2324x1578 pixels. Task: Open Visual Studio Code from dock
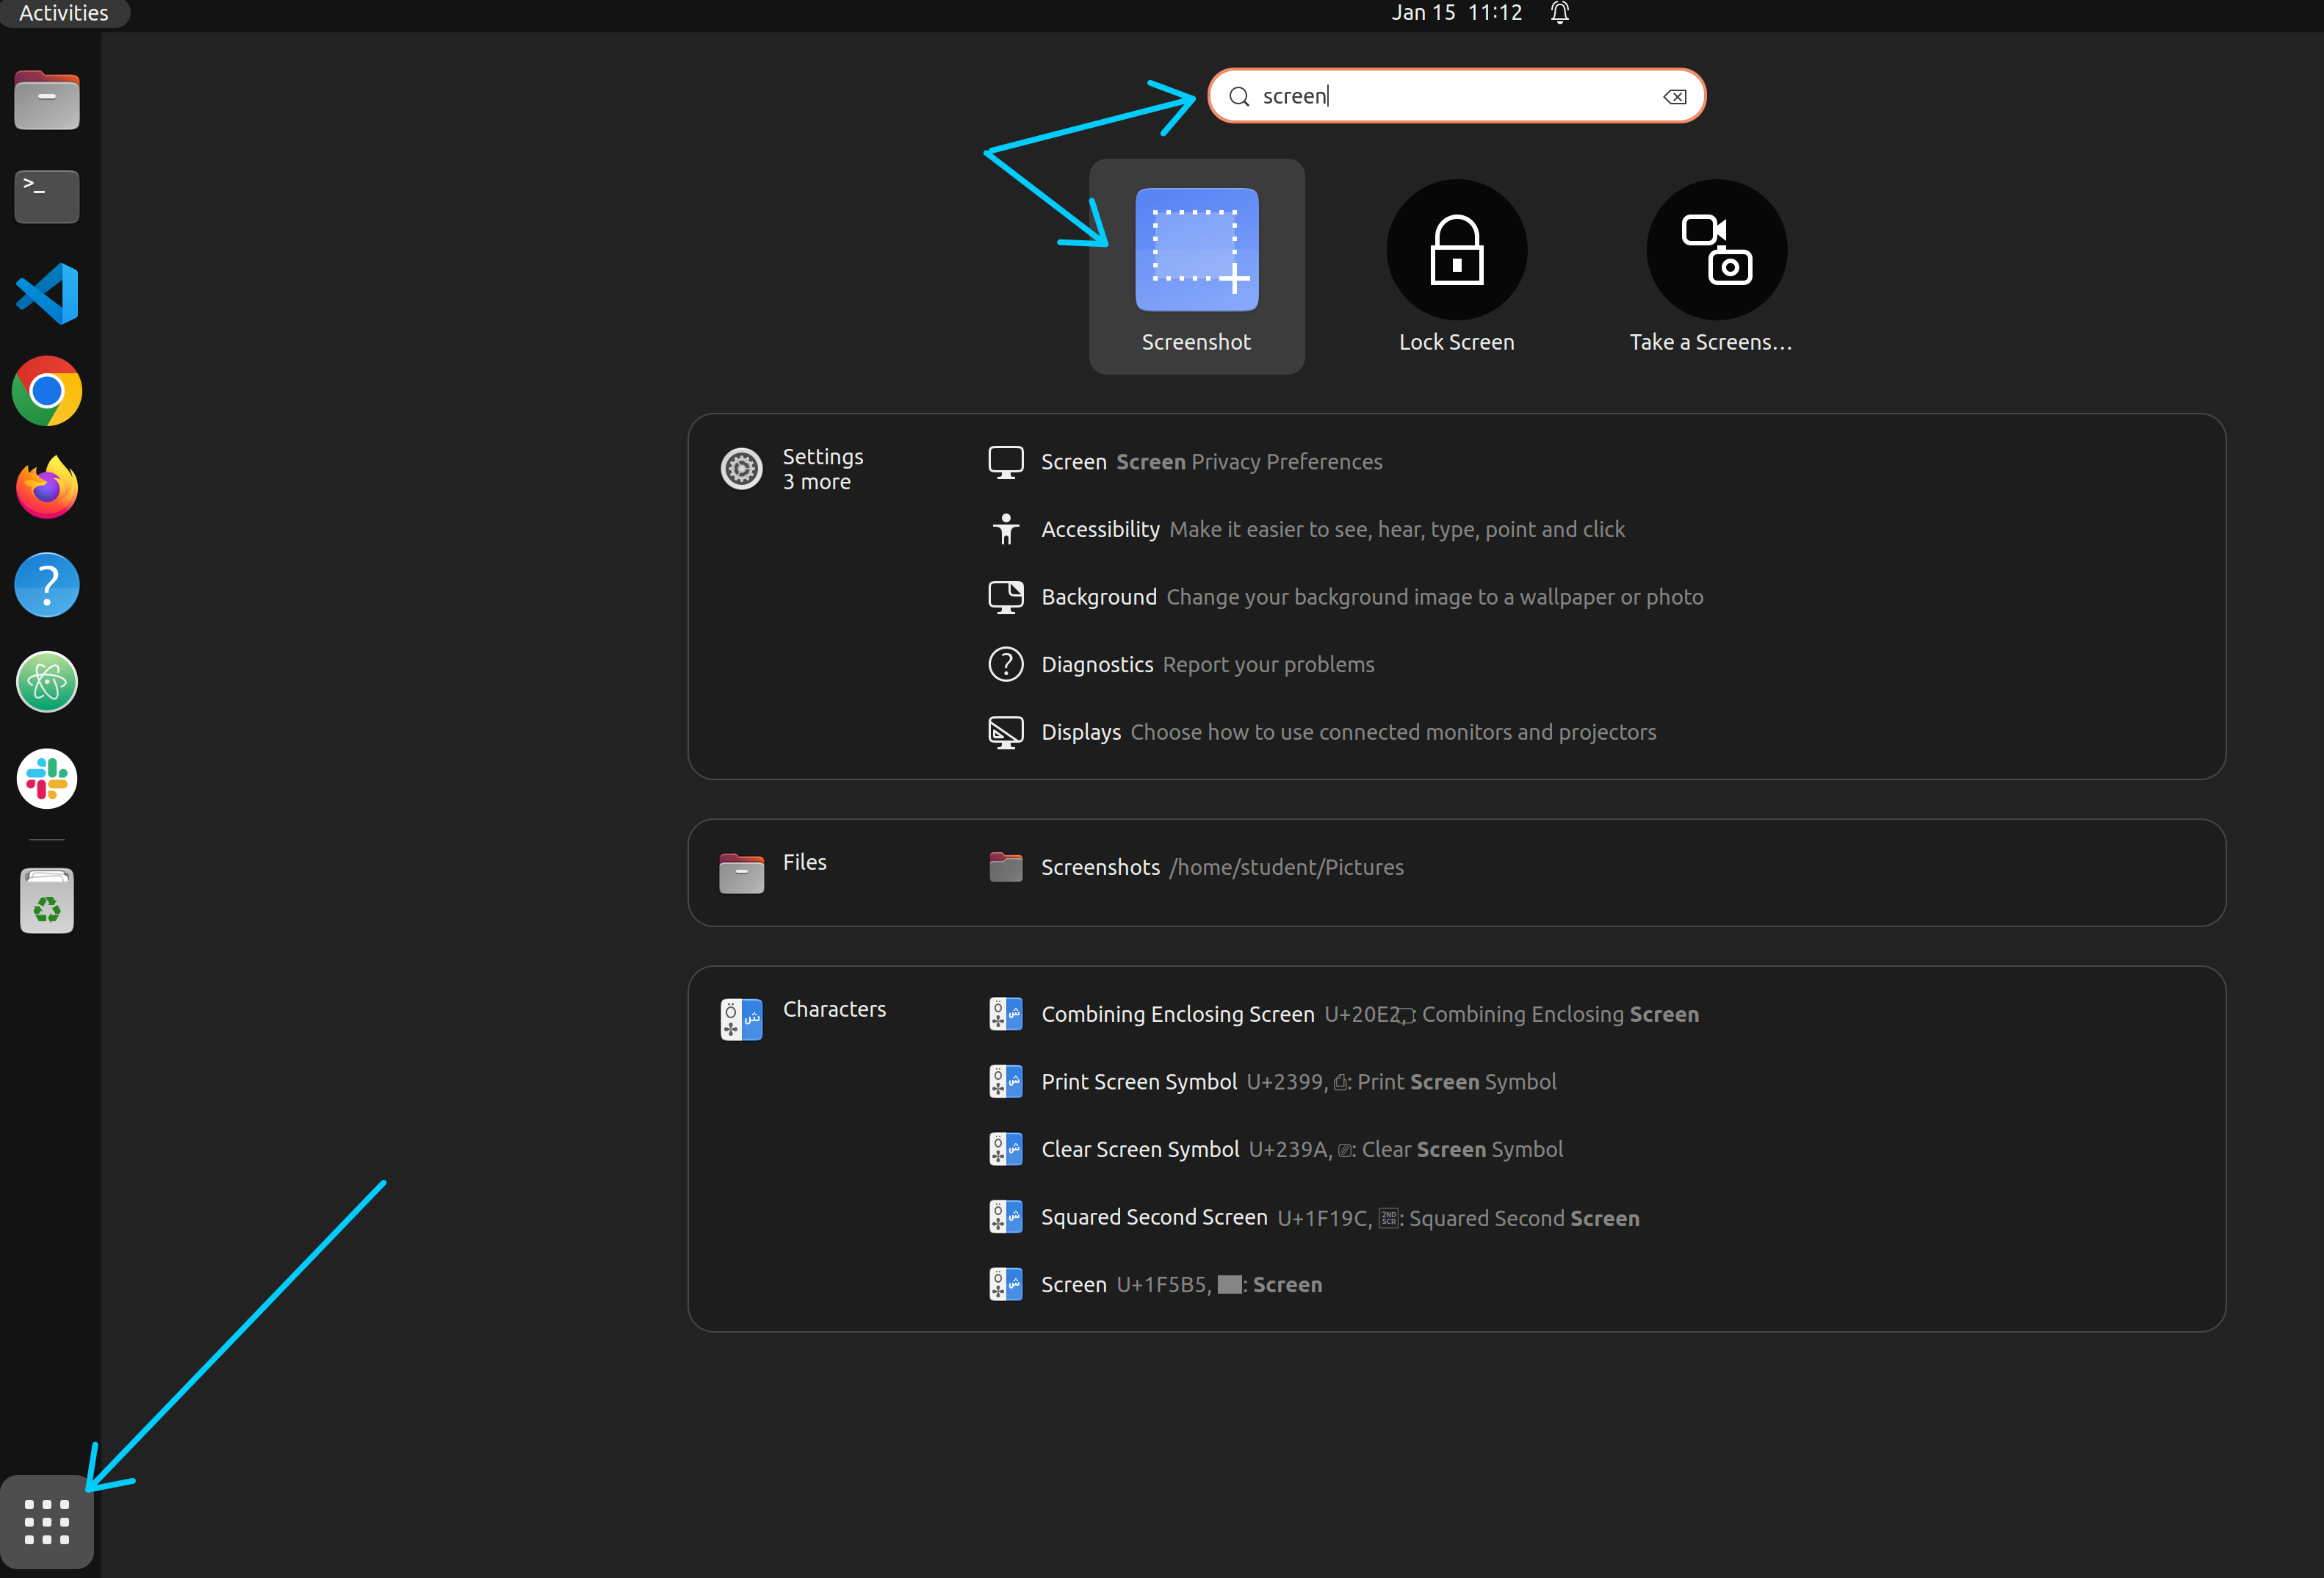point(47,294)
